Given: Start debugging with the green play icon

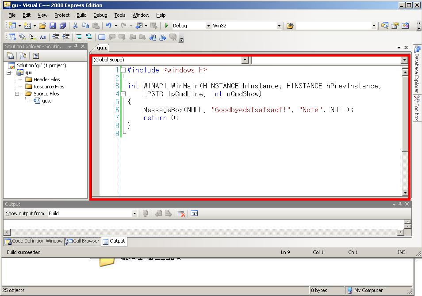Looking at the screenshot, I should pyautogui.click(x=167, y=26).
